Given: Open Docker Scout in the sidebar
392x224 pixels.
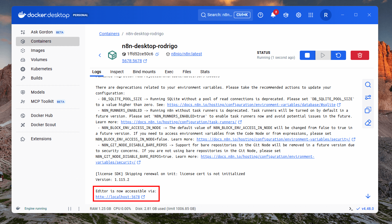Looking at the screenshot, I should 48,125.
